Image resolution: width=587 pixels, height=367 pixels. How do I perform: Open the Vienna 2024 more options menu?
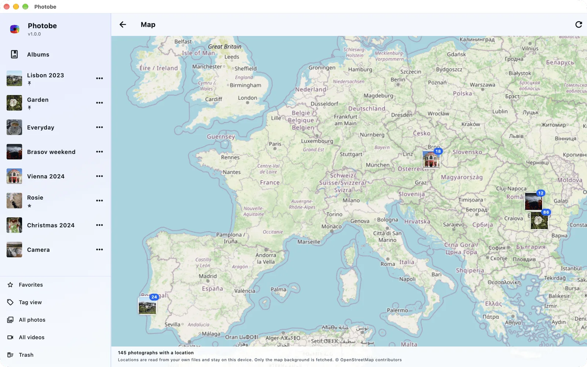click(99, 176)
